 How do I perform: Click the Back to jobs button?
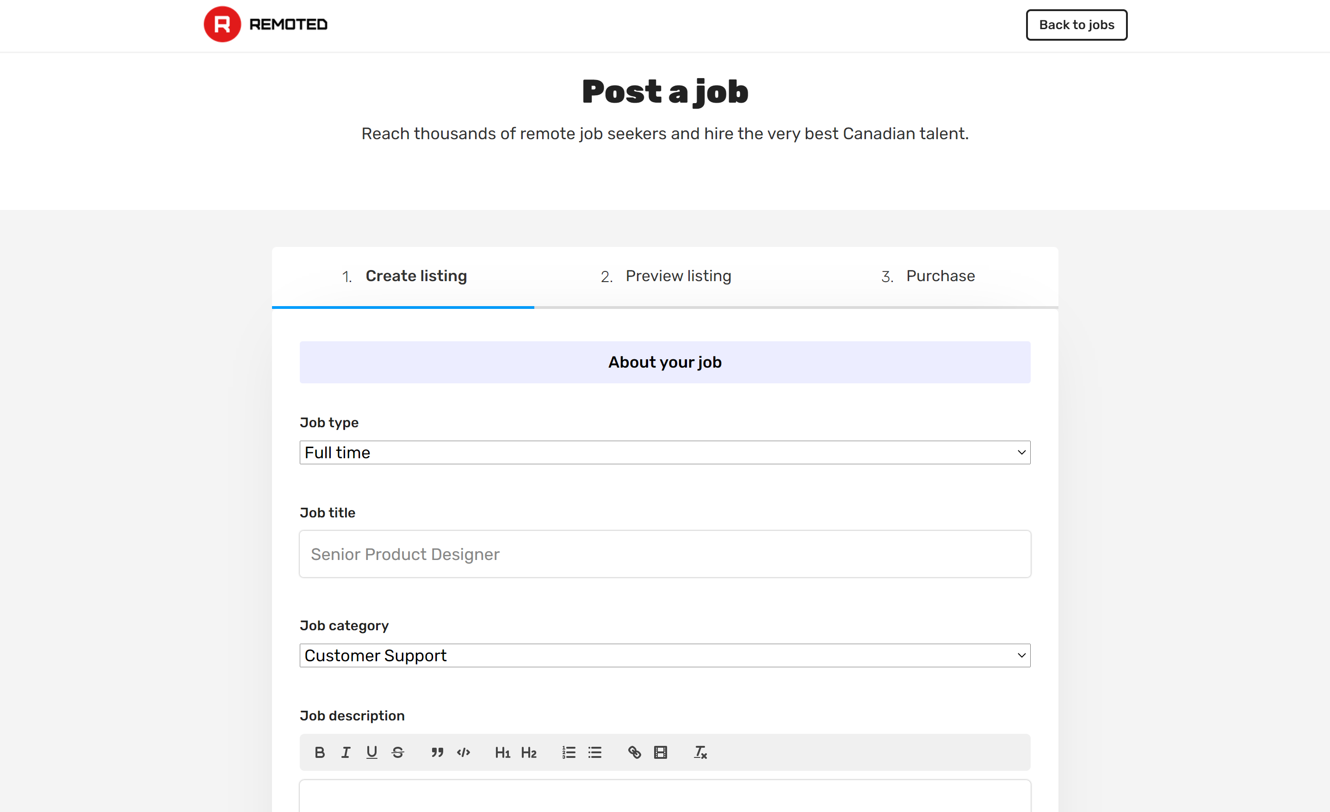(x=1076, y=25)
